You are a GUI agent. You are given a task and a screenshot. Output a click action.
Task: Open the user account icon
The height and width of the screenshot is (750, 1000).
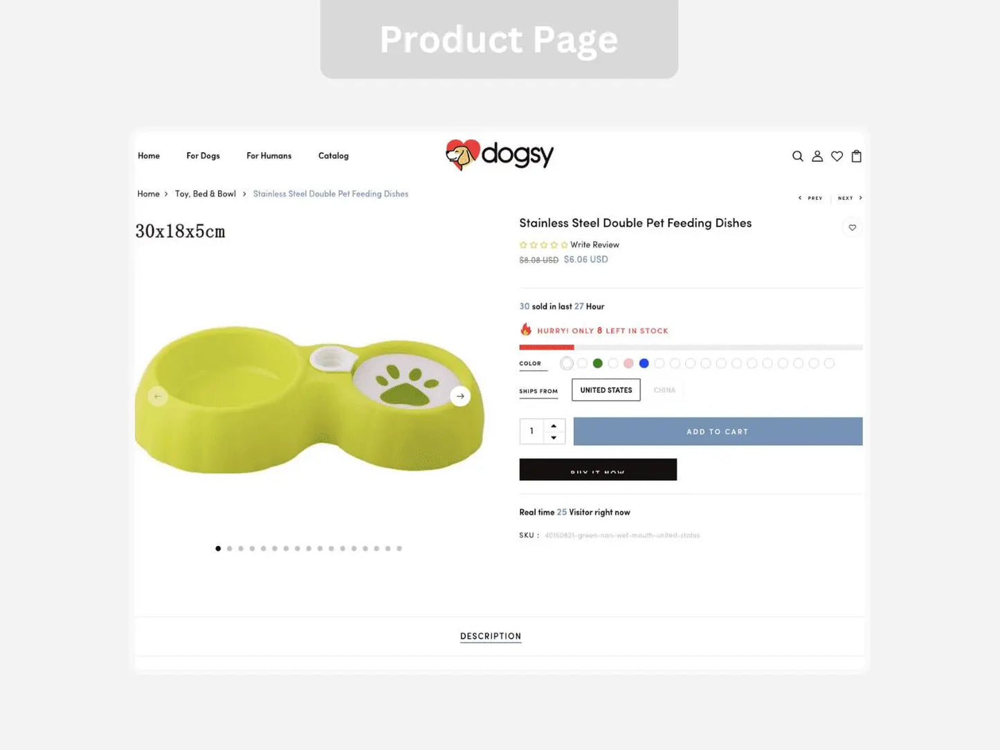tap(817, 156)
